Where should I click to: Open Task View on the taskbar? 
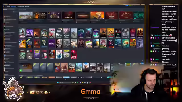coord(73,82)
